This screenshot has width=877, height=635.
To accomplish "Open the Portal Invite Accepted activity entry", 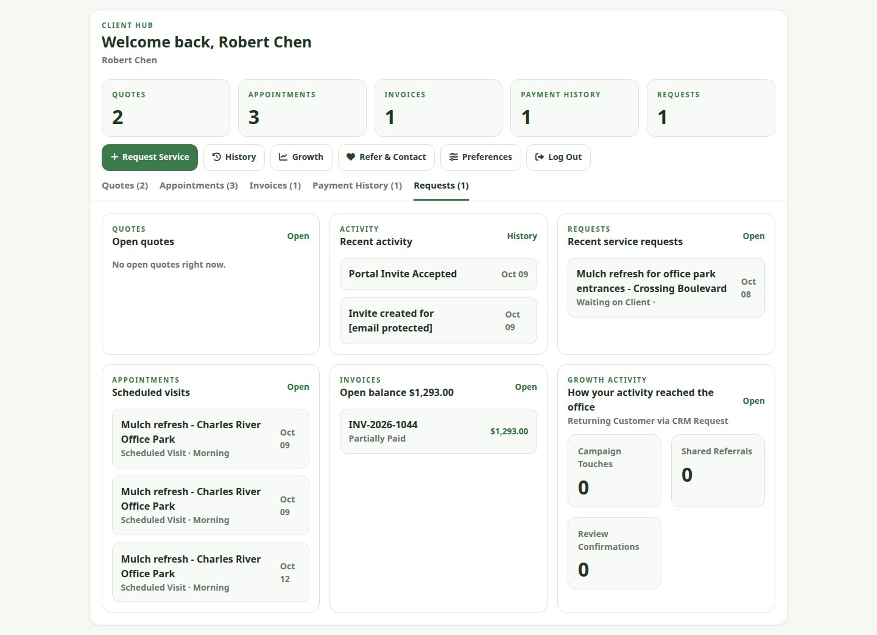I will point(438,274).
